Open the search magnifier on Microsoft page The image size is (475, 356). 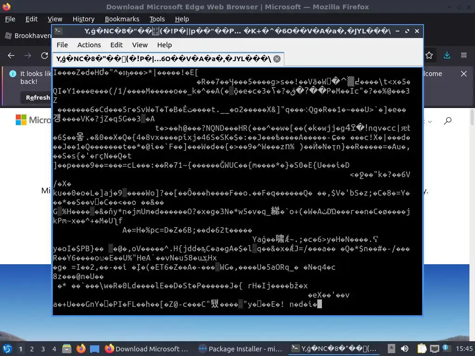[x=448, y=121]
